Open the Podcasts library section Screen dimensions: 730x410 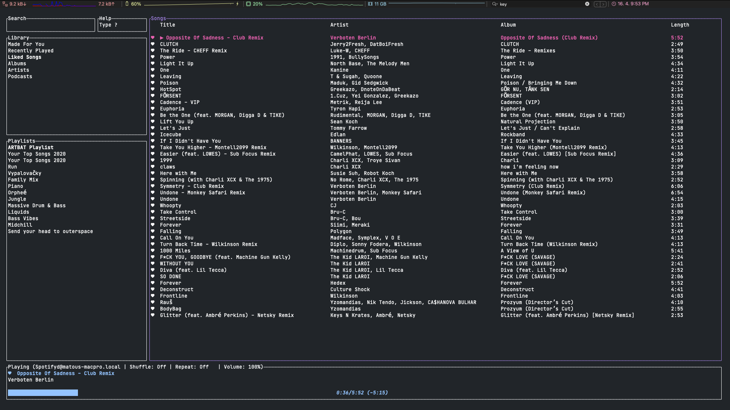coord(20,76)
